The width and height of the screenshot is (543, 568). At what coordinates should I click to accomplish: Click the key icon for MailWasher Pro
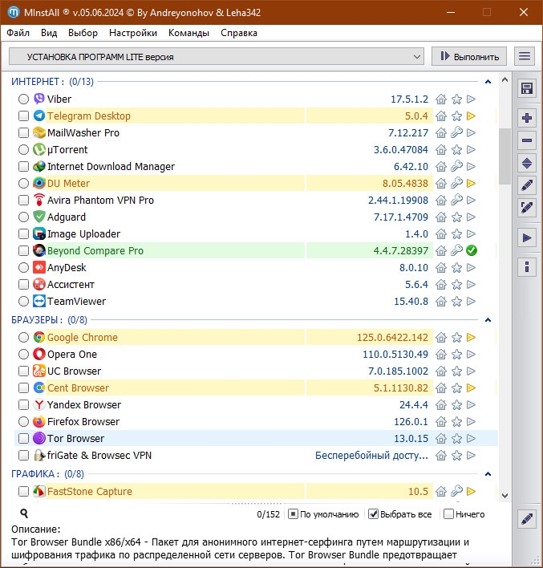coord(456,132)
